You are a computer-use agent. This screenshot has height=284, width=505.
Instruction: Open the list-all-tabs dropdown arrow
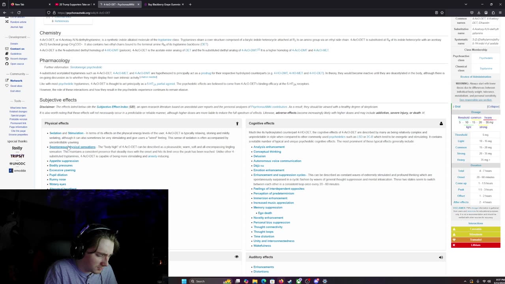click(466, 4)
